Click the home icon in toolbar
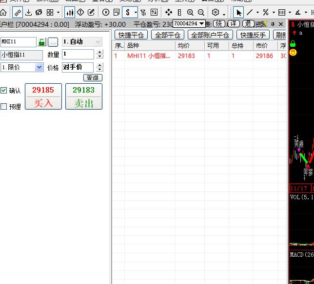Image resolution: width=314 pixels, height=284 pixels. point(3,12)
